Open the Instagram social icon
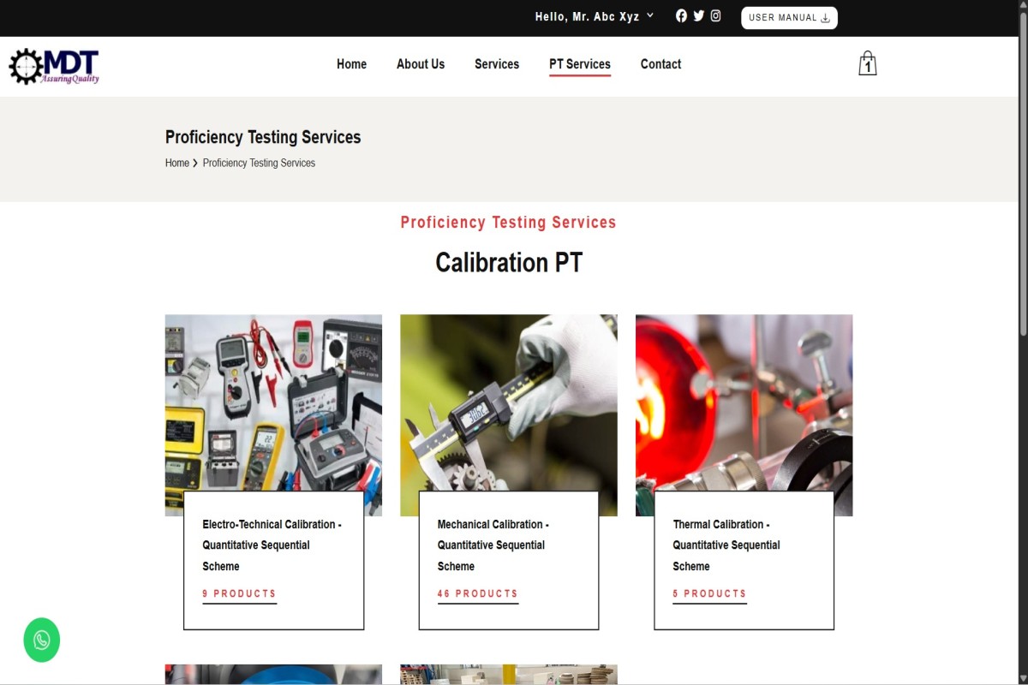This screenshot has width=1028, height=685. pyautogui.click(x=715, y=15)
